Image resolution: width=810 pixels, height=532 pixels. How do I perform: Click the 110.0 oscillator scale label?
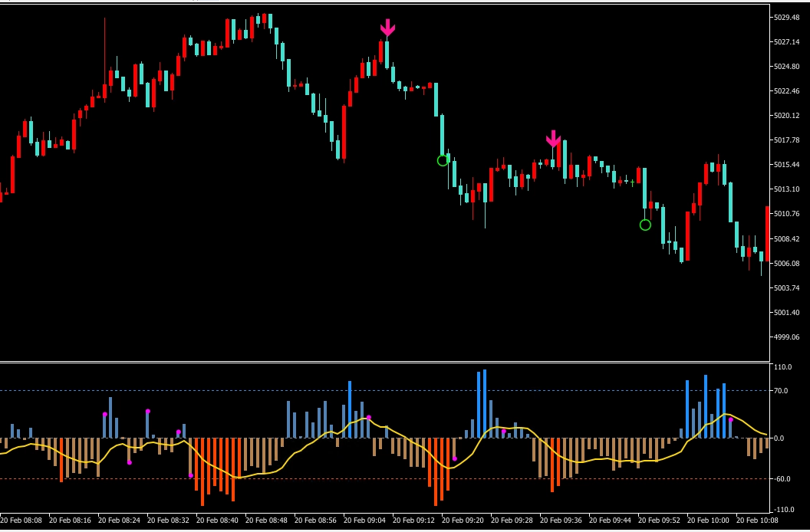point(784,368)
